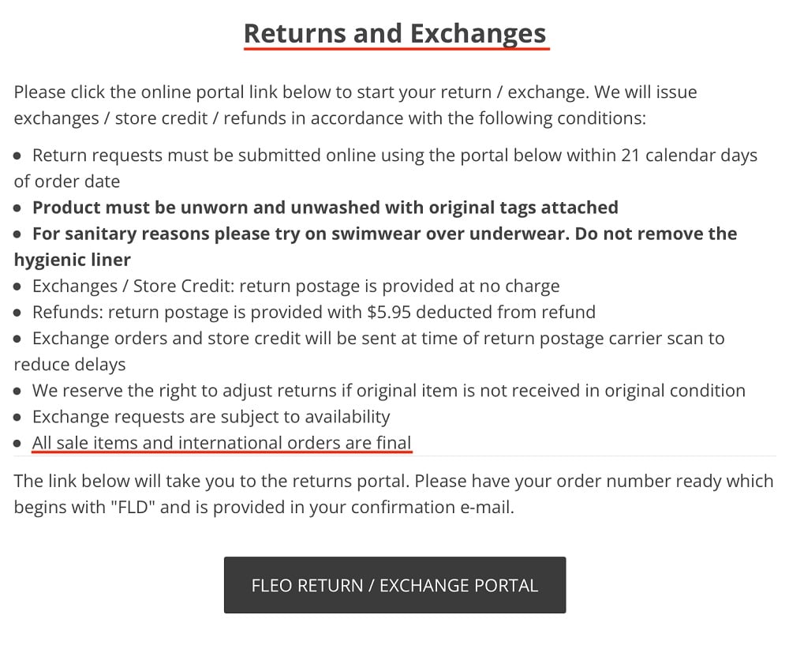Select the Returns and Exchanges heading
789x645 pixels.
394,33
